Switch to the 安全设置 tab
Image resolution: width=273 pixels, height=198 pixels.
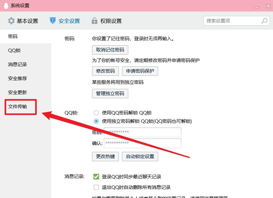coord(65,21)
